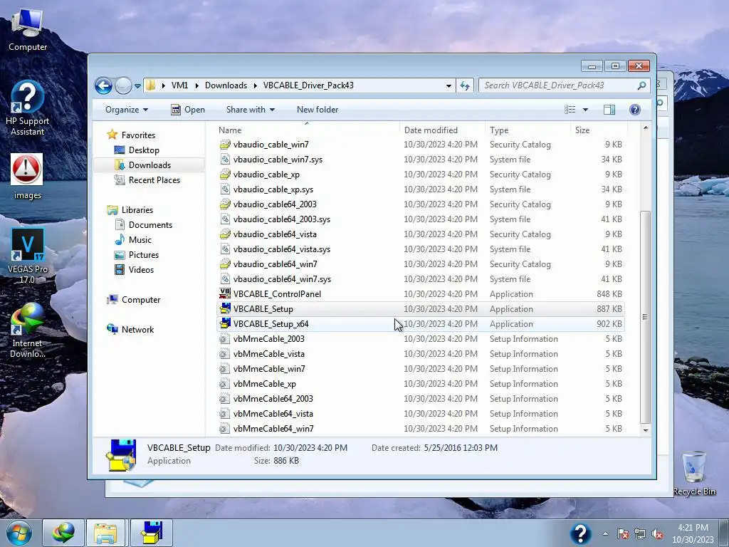The height and width of the screenshot is (547, 729).
Task: Navigate to Downloads in the address breadcrumb
Action: click(226, 85)
